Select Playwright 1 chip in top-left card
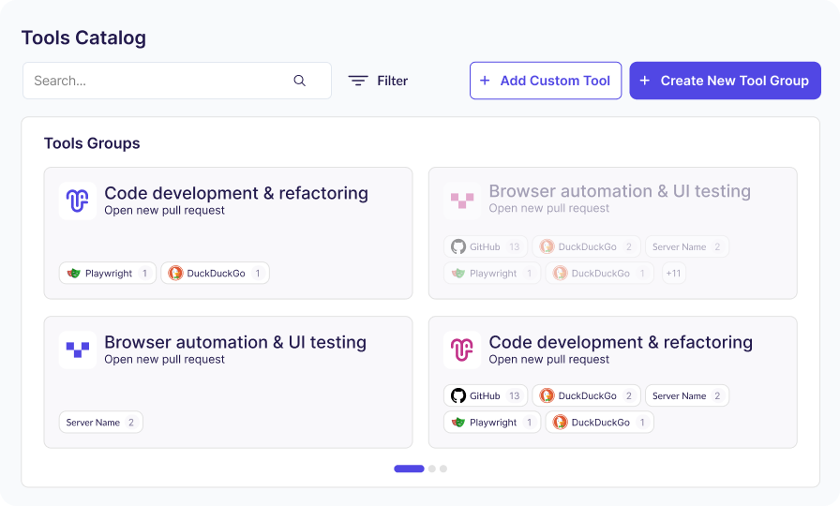 pyautogui.click(x=108, y=273)
